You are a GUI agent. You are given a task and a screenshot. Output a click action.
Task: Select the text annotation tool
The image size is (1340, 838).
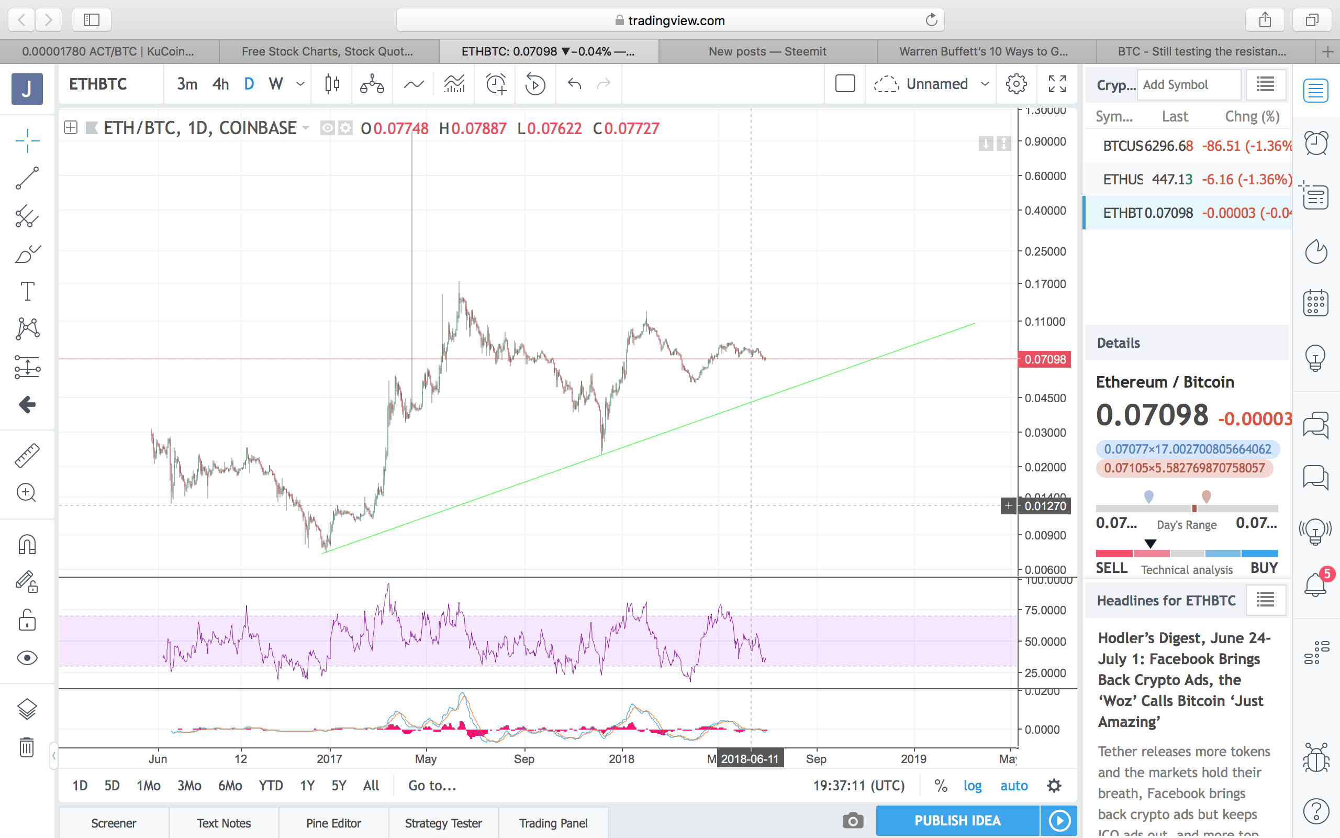click(x=27, y=291)
